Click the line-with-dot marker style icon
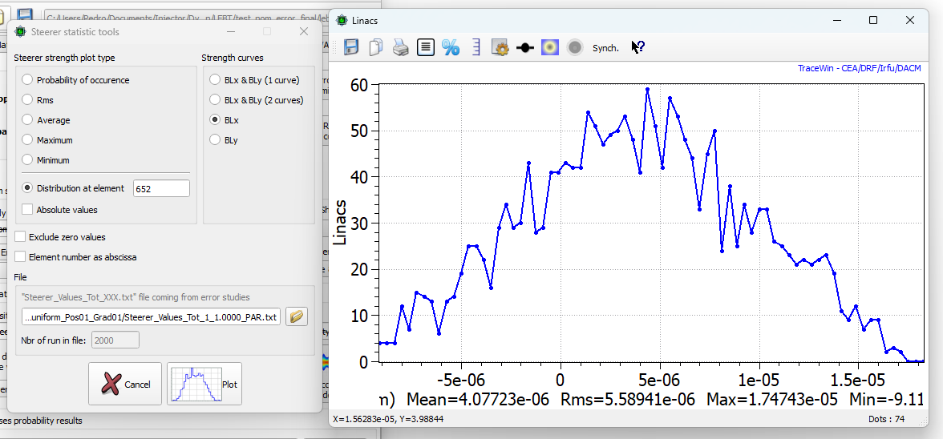 [525, 48]
